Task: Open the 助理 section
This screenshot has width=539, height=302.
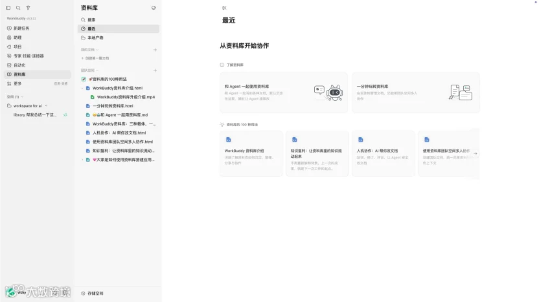Action: (37, 38)
